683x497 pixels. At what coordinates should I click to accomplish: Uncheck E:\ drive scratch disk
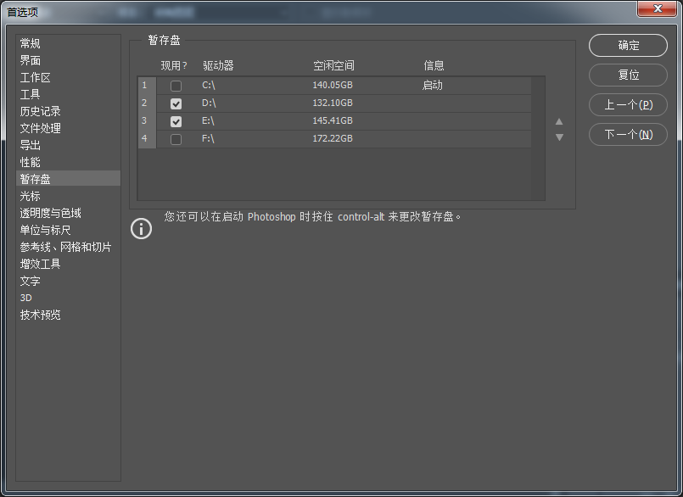pos(176,121)
